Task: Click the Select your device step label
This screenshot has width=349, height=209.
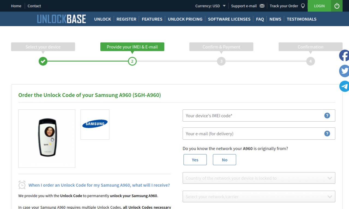Action: pos(43,47)
